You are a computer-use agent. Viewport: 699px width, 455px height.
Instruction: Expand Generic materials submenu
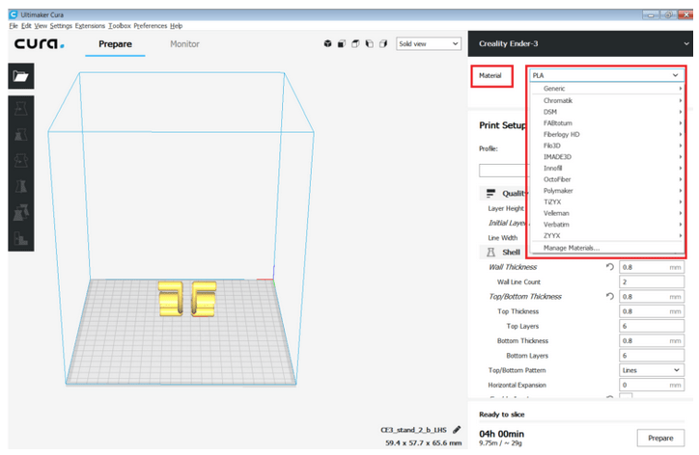(x=607, y=89)
